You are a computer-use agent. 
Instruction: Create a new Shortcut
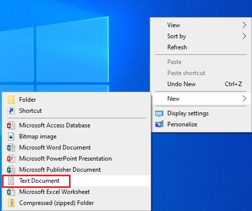click(76, 111)
